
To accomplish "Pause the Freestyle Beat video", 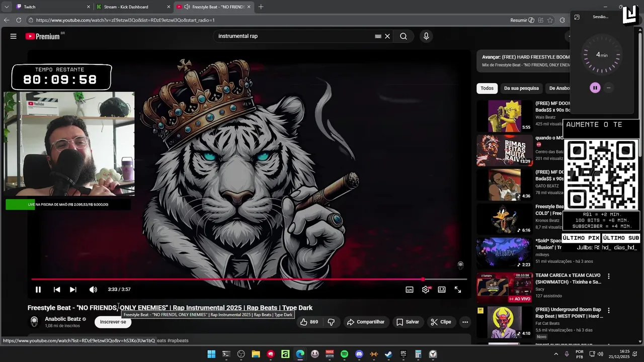I will (x=38, y=290).
